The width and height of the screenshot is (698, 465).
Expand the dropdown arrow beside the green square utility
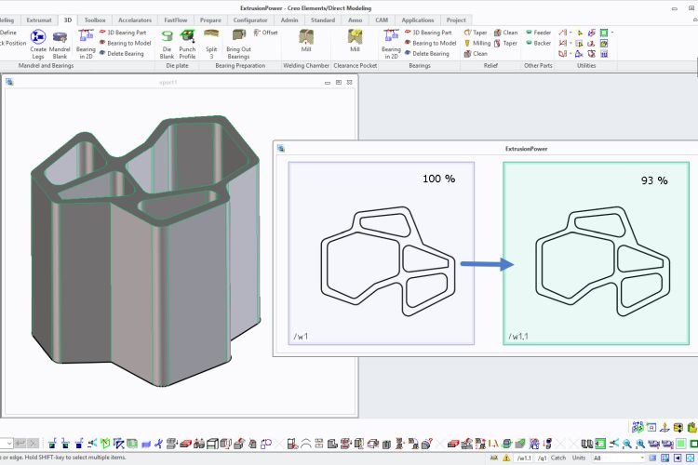(x=612, y=33)
